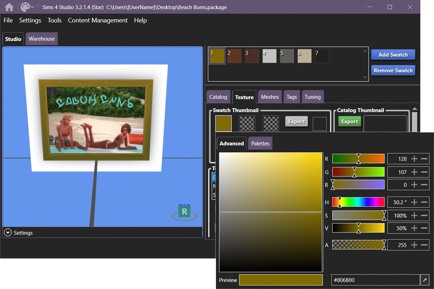
Task: Click the Add Swatch button
Action: coord(393,55)
